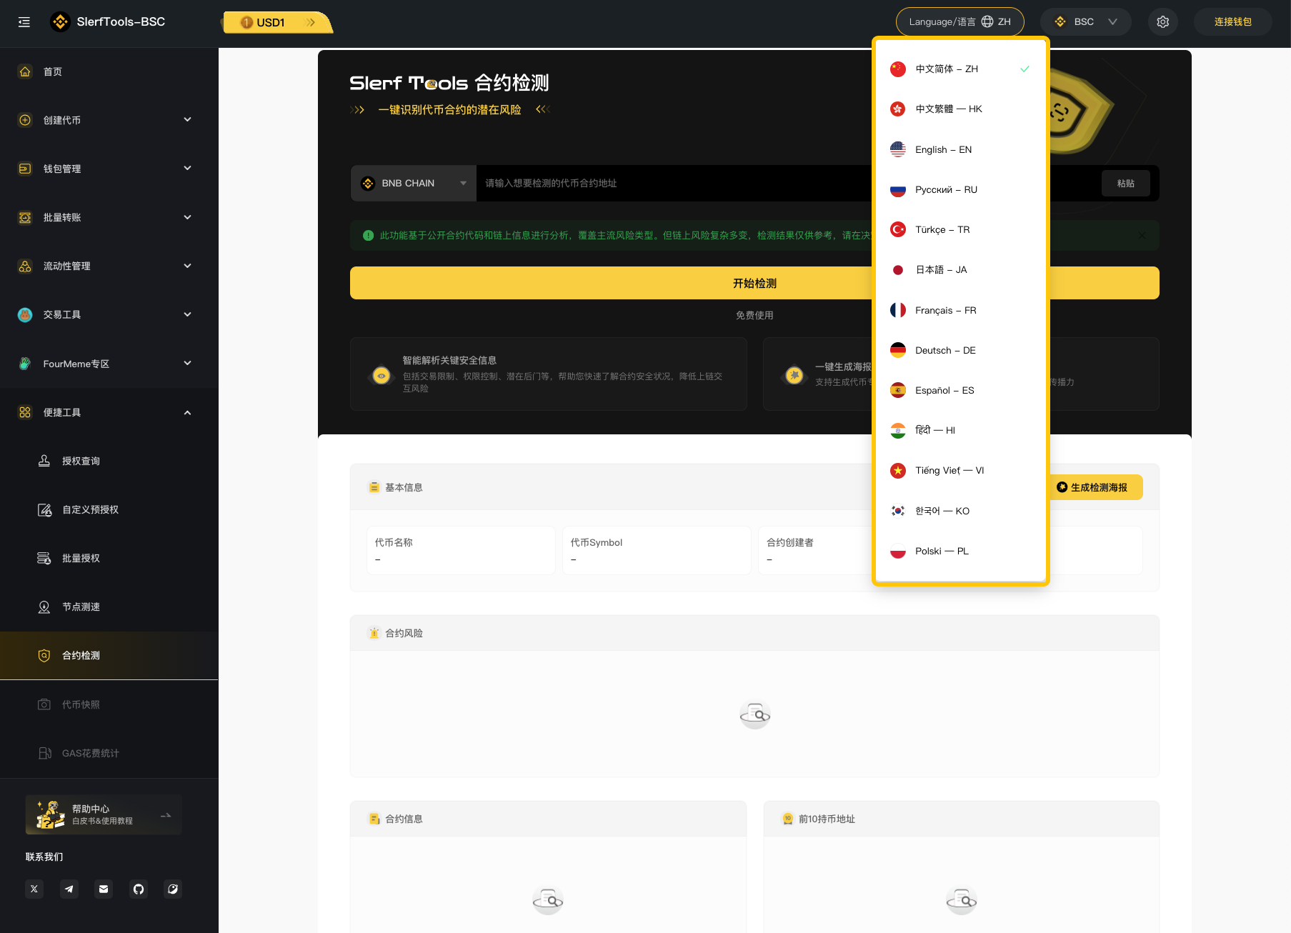This screenshot has height=933, width=1291.
Task: Collapse the sidebar with hamburger icon
Action: [24, 22]
